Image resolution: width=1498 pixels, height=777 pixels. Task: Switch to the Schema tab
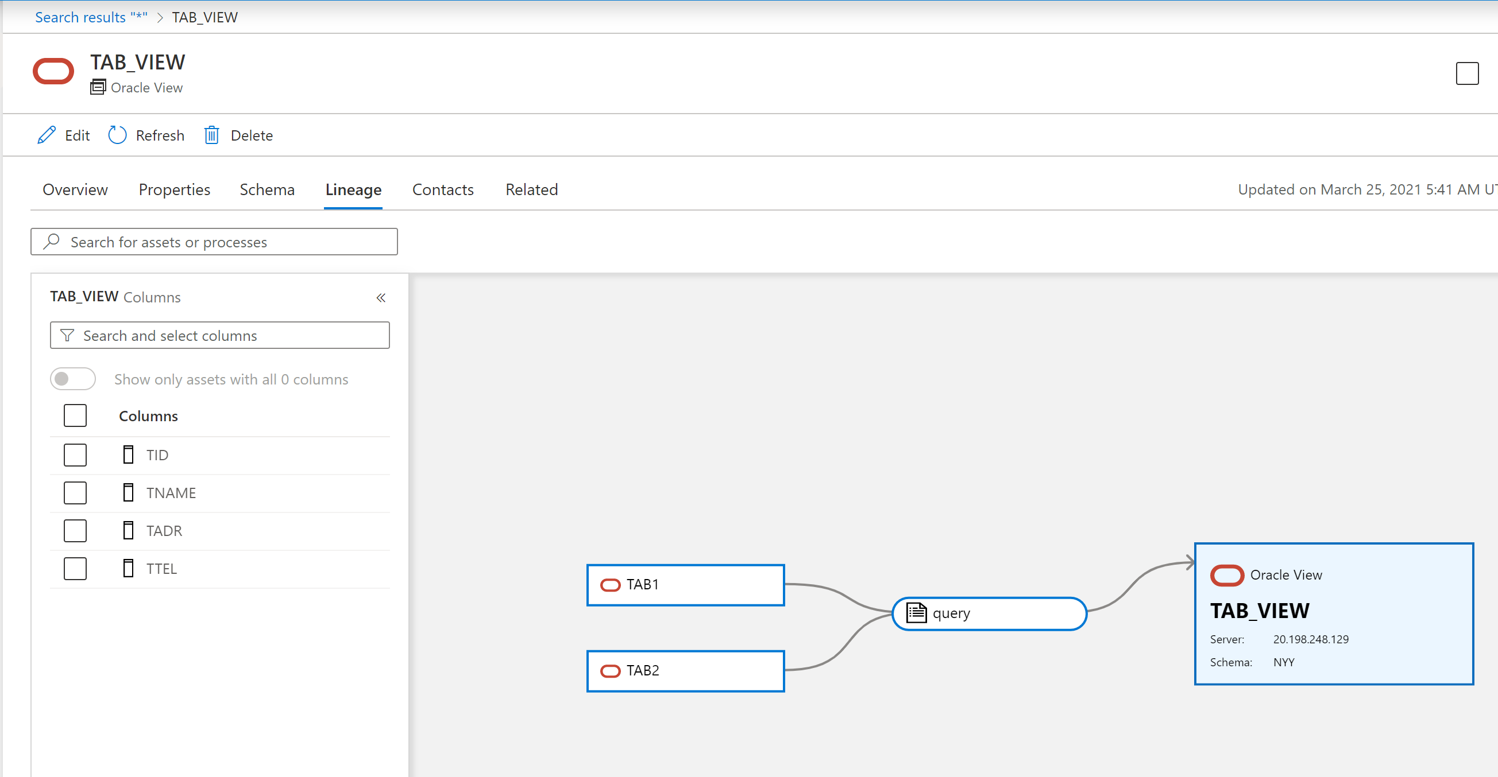(x=268, y=189)
